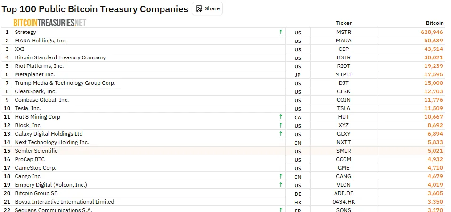The width and height of the screenshot is (451, 212).
Task: Click the MSTR ticker symbol
Action: coord(344,32)
